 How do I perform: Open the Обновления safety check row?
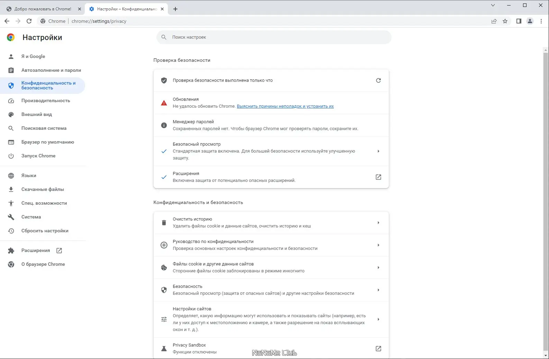click(271, 103)
